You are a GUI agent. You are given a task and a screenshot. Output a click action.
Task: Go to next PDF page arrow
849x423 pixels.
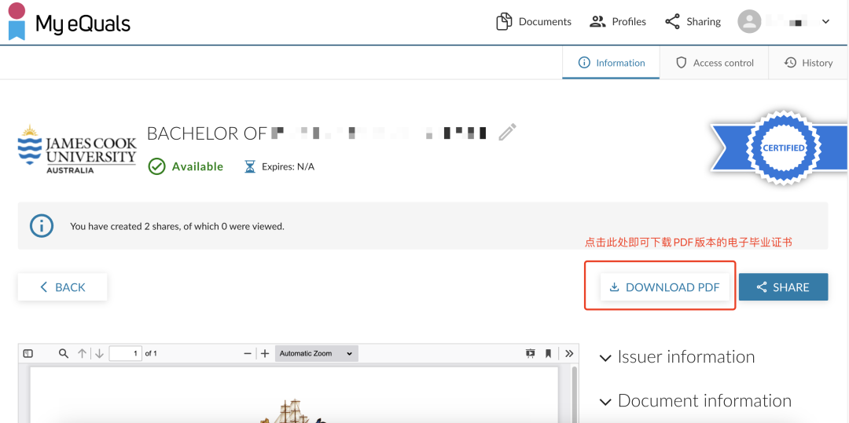100,353
